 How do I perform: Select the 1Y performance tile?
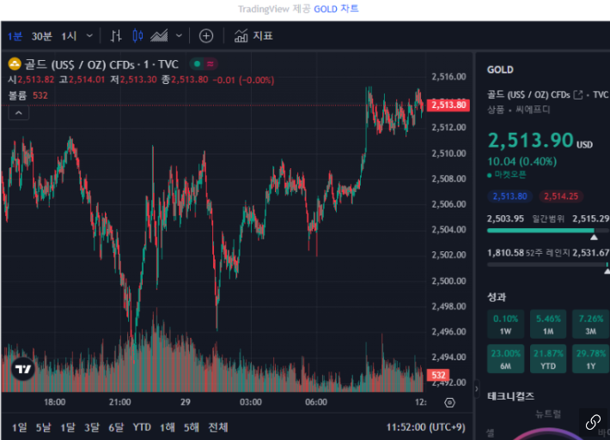590,359
